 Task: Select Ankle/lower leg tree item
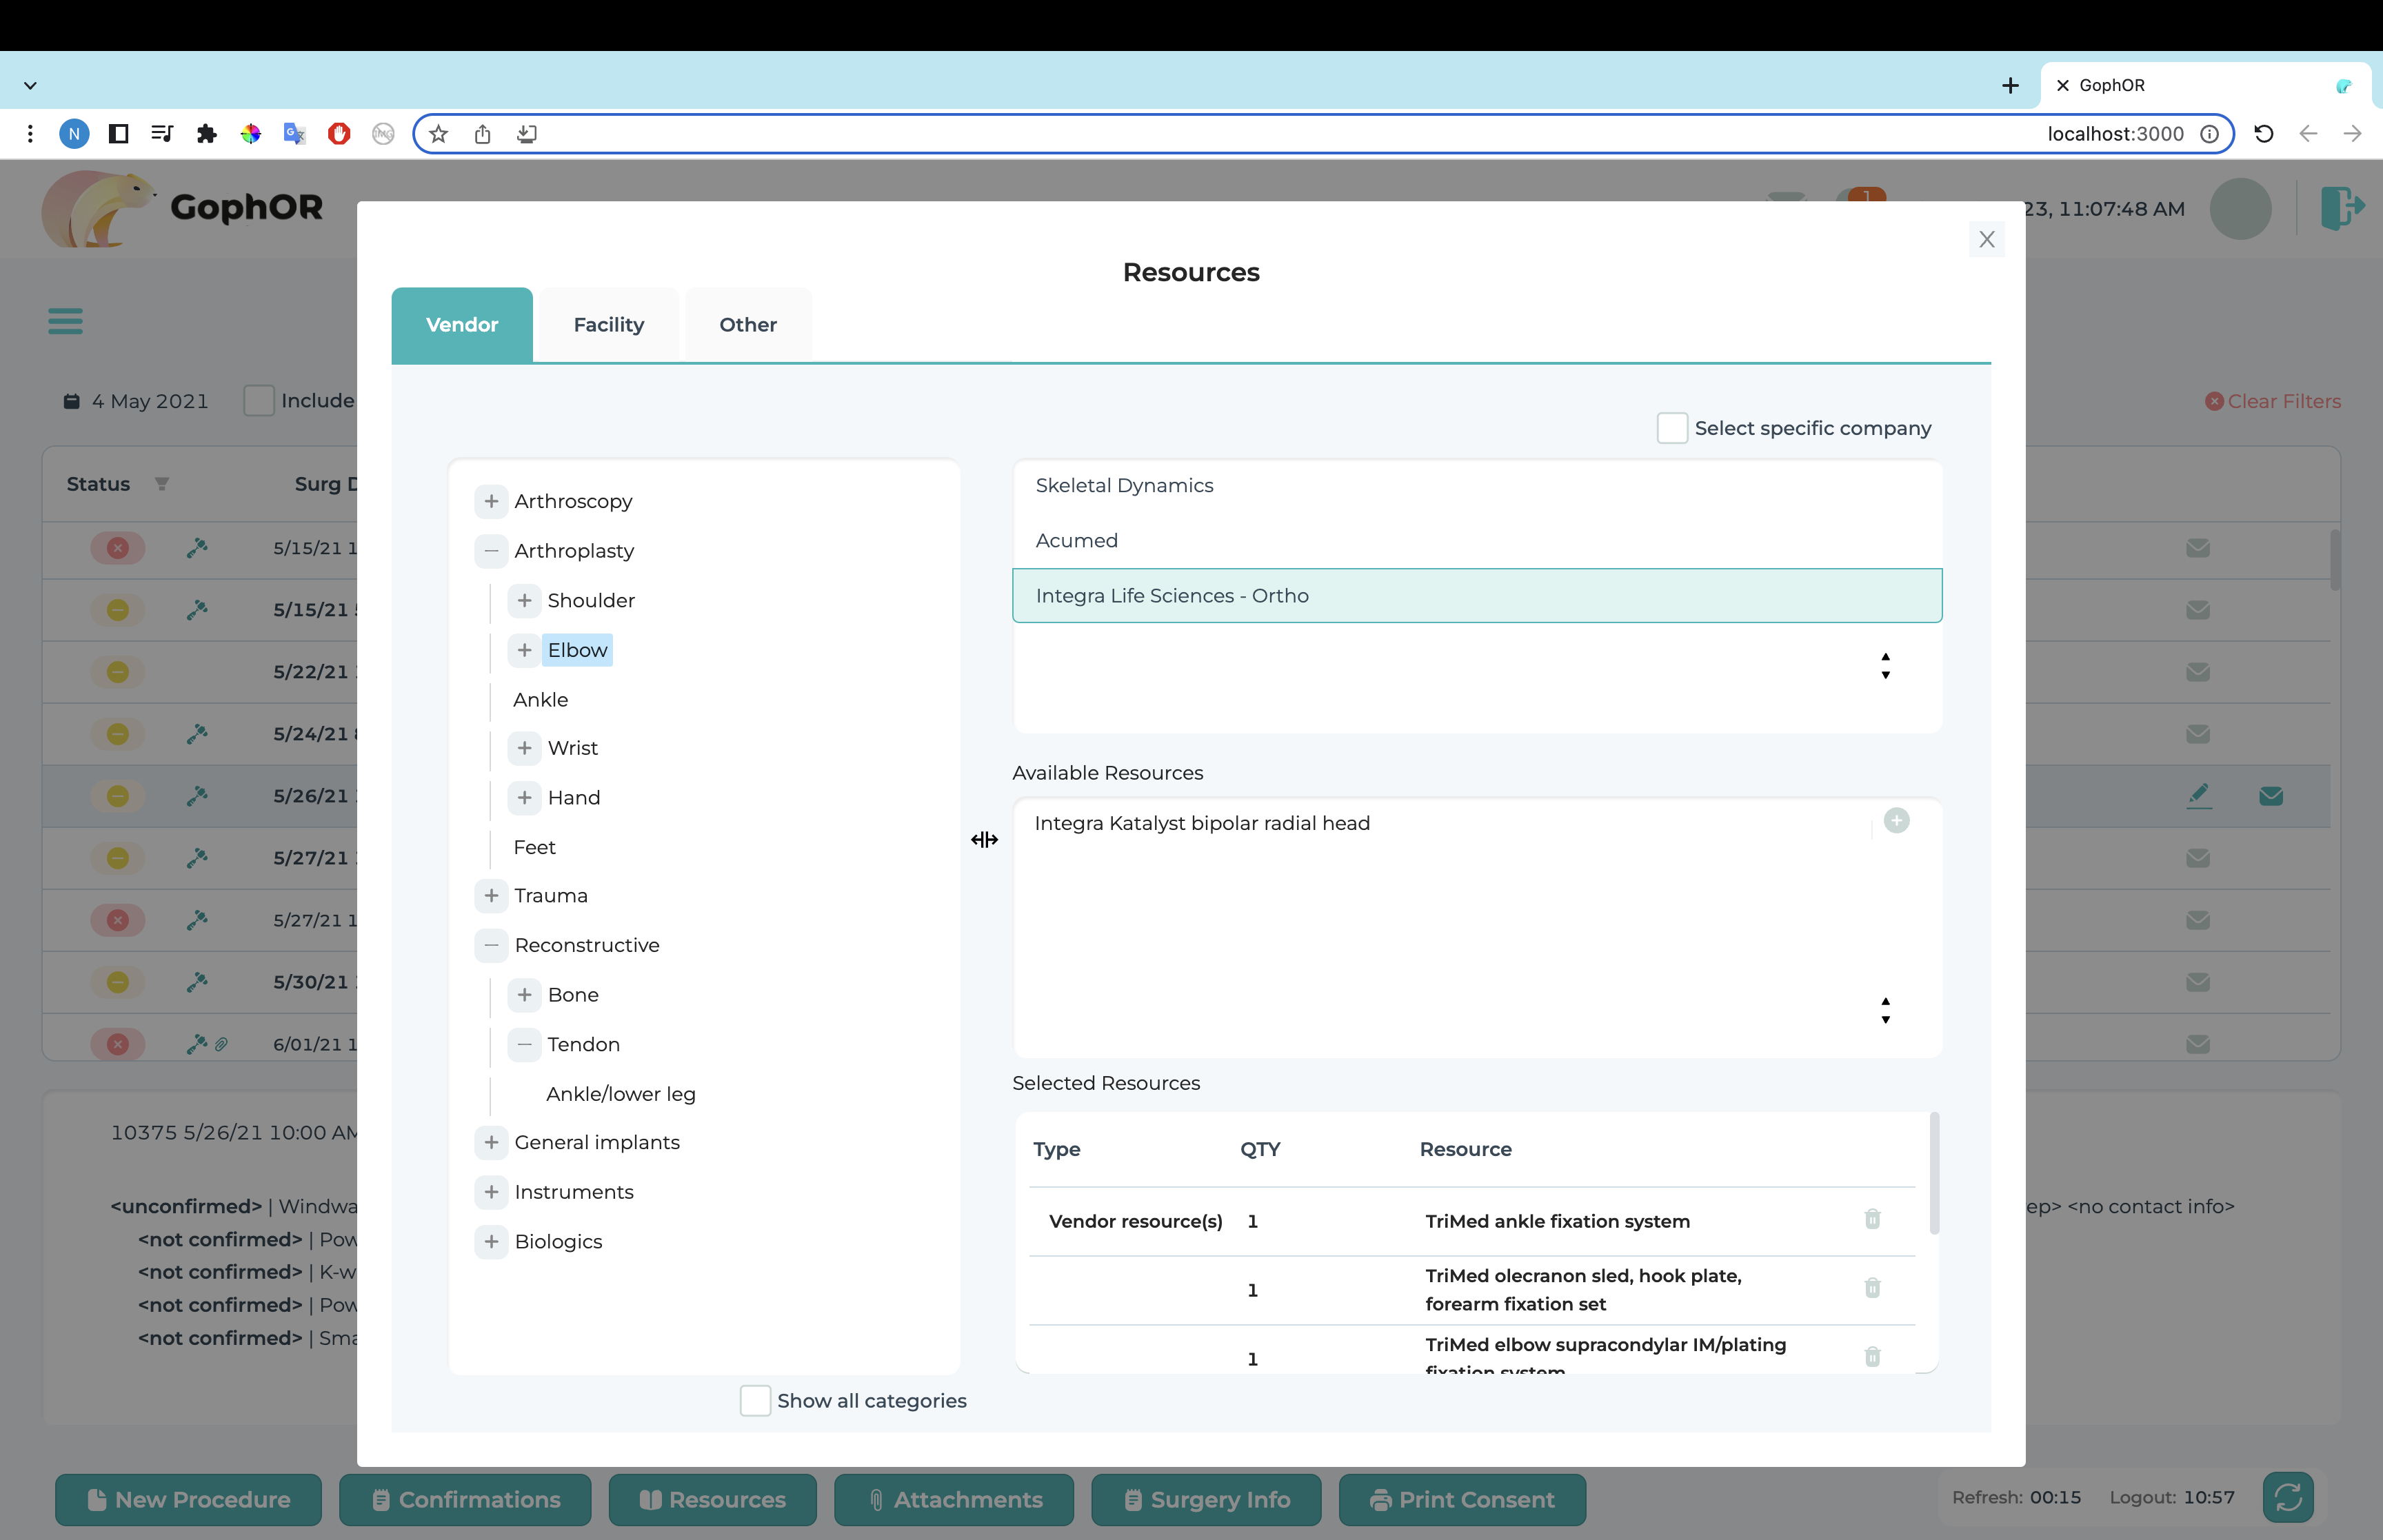point(620,1094)
